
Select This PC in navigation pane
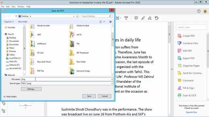9,34
